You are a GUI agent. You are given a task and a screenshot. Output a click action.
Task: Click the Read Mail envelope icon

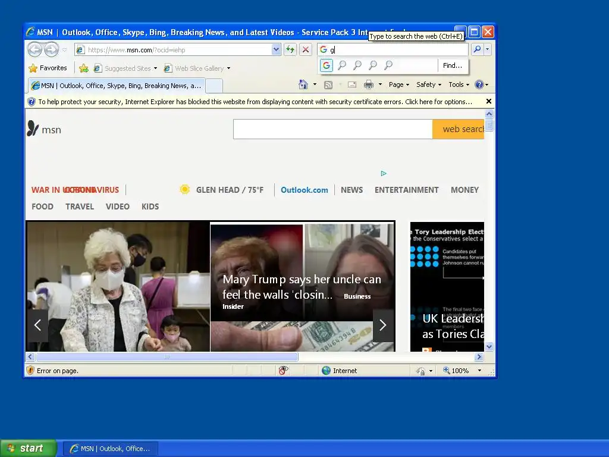pyautogui.click(x=352, y=84)
